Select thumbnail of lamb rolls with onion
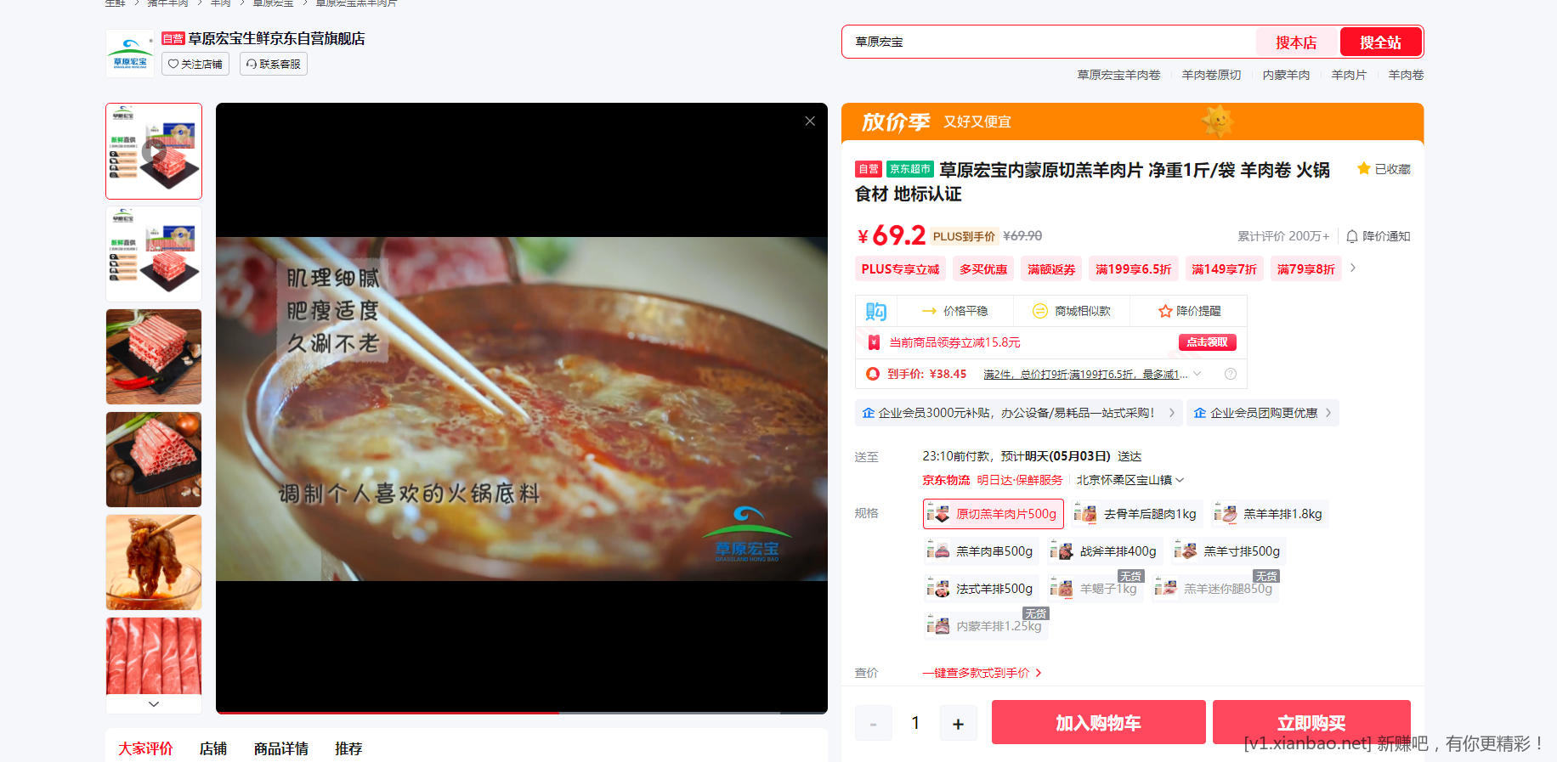1557x762 pixels. click(x=154, y=460)
